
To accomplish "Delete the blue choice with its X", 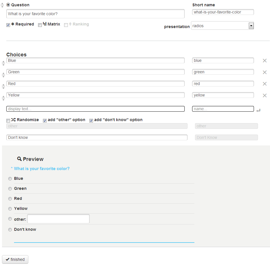I will tap(265, 61).
